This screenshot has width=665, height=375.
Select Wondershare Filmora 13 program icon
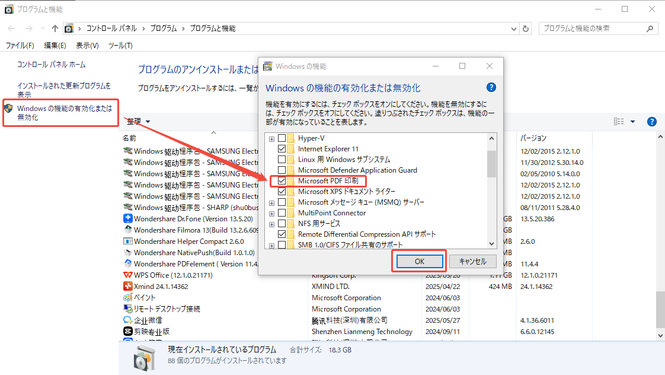coord(127,230)
